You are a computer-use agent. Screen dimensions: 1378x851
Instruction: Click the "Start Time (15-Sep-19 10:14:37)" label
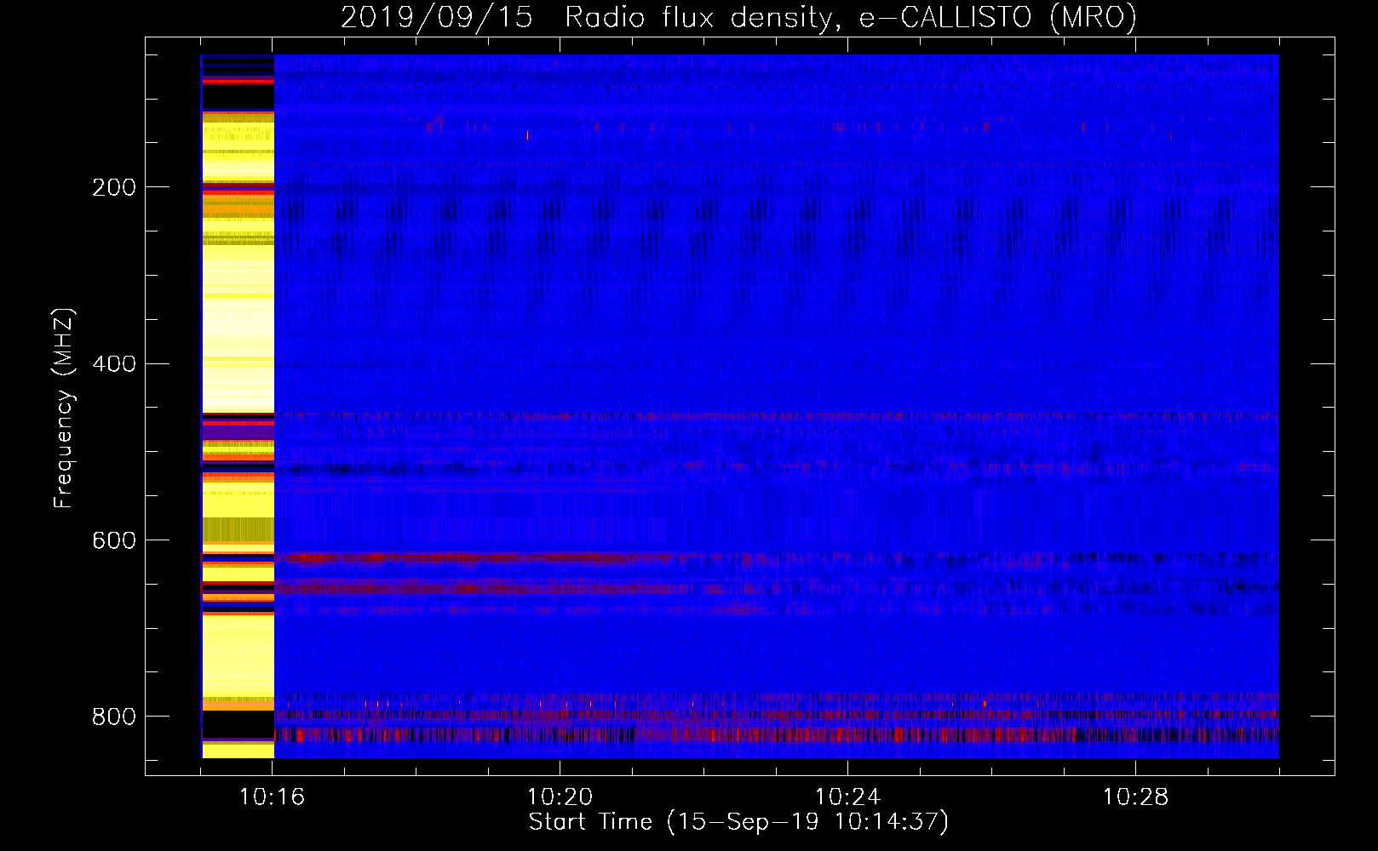(x=738, y=822)
